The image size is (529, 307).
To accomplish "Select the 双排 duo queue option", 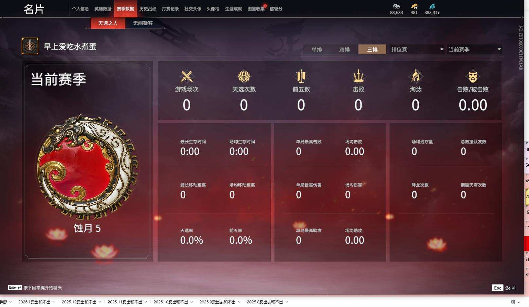I will [344, 49].
